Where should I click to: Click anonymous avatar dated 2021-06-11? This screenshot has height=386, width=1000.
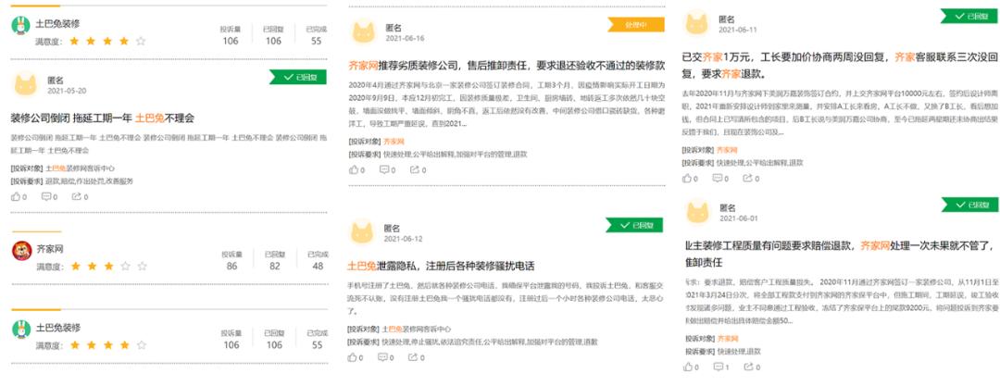tap(696, 24)
